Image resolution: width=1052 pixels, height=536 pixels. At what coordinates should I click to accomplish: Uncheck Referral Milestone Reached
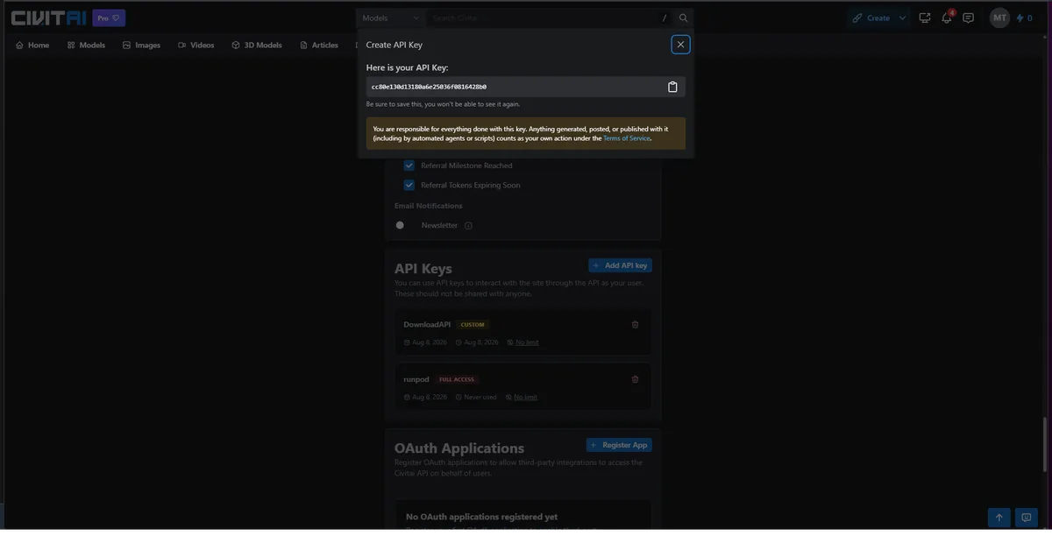(409, 166)
